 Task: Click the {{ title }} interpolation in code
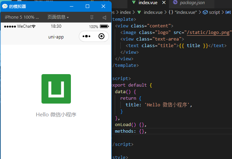click(x=193, y=46)
